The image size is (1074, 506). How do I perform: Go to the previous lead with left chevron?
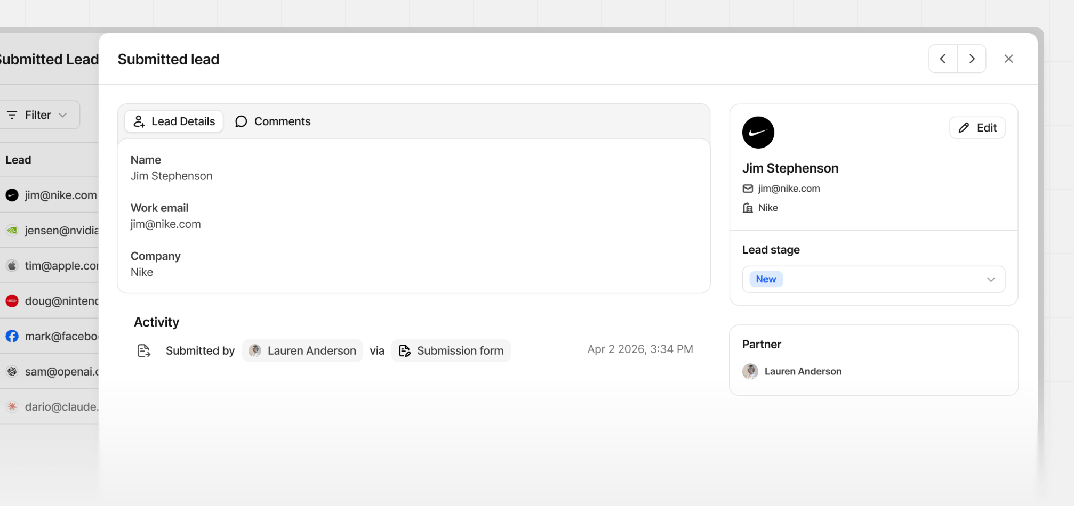943,59
